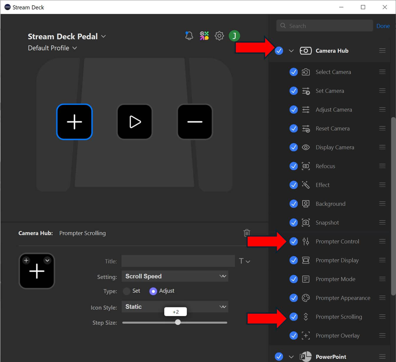
Task: Click the key icon preview thumbnail
Action: coord(37,271)
